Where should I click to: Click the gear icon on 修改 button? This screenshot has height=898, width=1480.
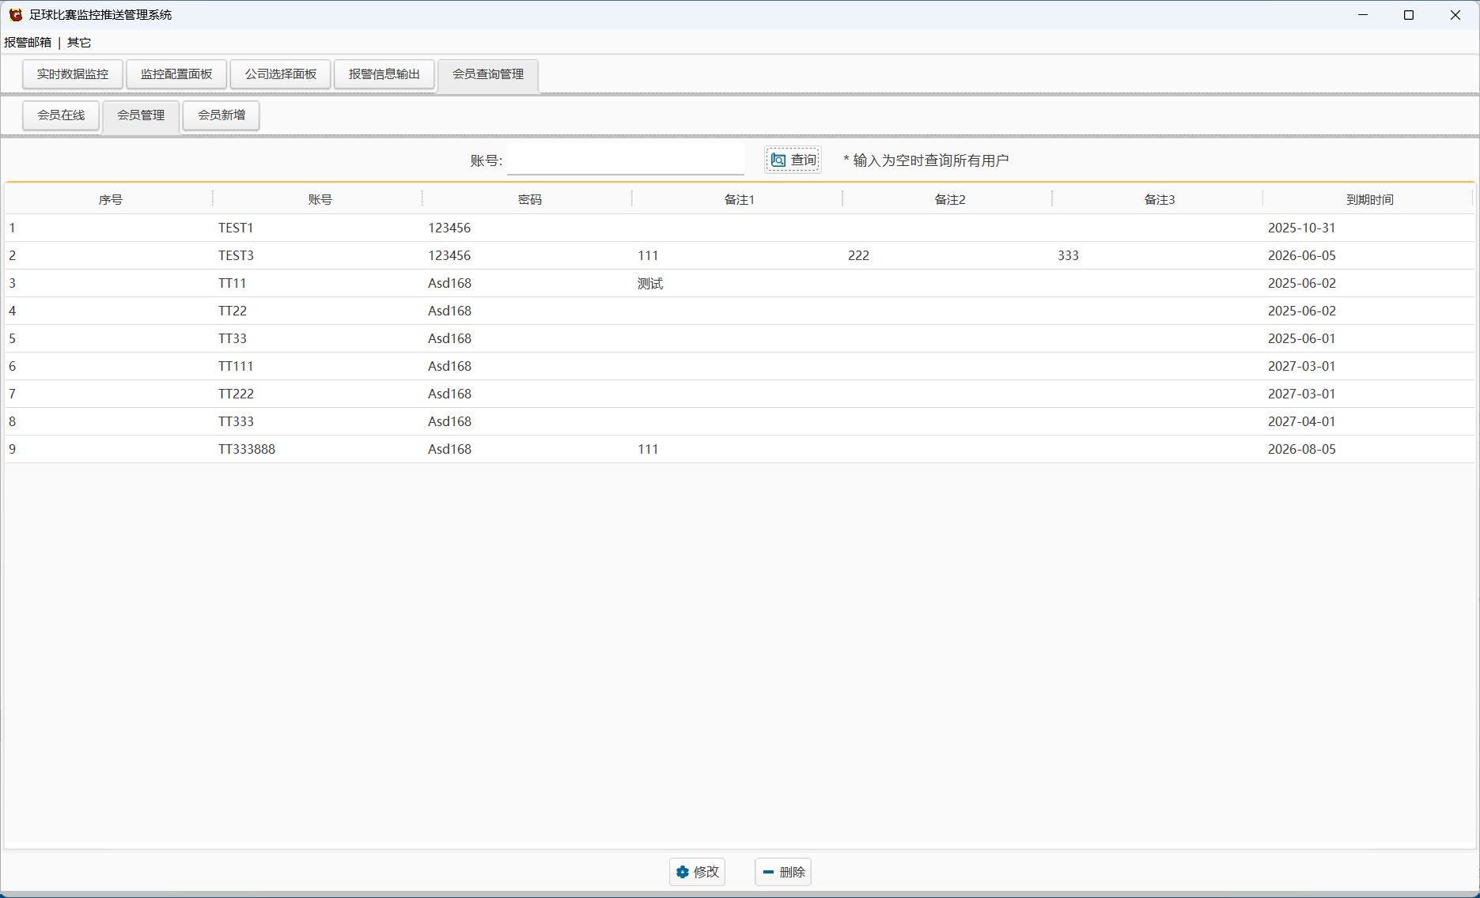[x=683, y=872]
